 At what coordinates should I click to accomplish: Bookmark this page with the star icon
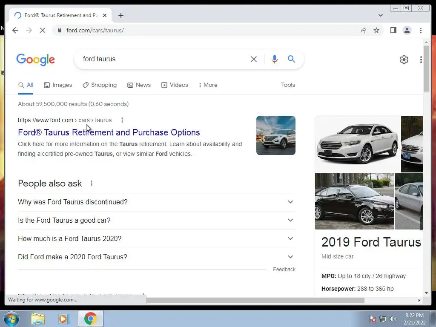click(376, 30)
